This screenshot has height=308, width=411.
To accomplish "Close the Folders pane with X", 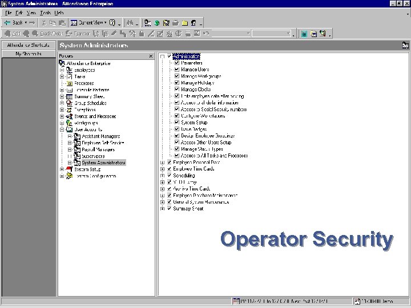I will (x=151, y=56).
